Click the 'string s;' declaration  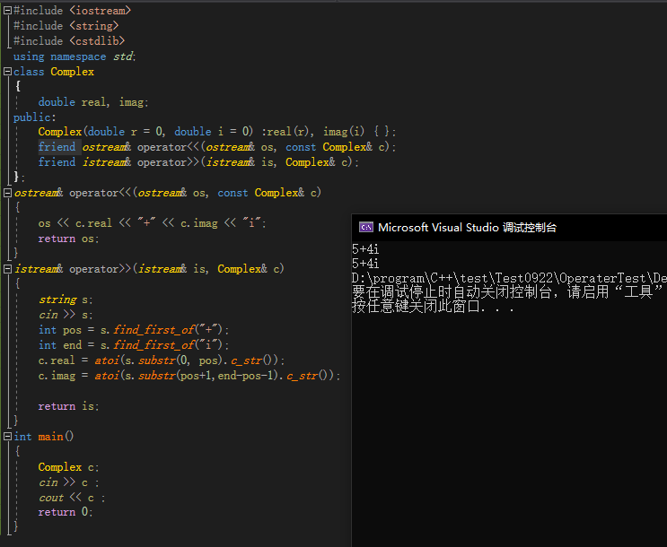point(66,300)
